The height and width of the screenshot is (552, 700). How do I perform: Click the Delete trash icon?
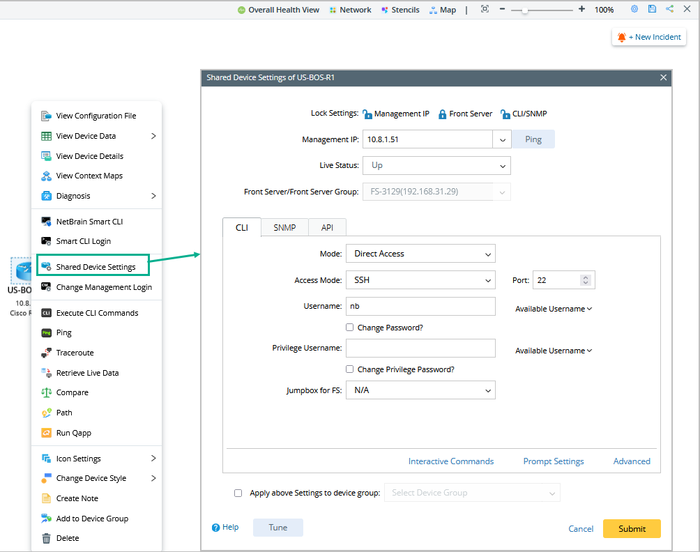[47, 539]
